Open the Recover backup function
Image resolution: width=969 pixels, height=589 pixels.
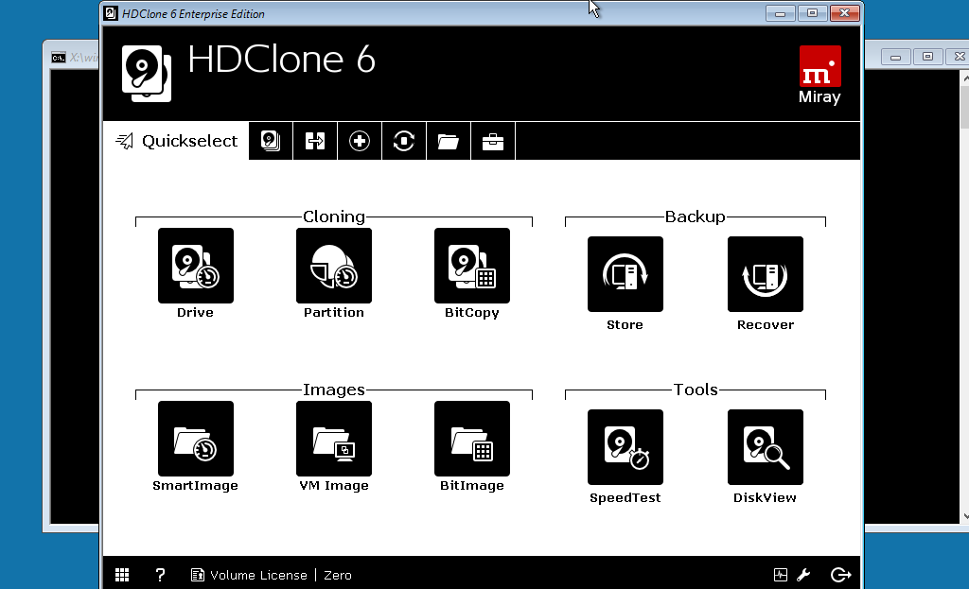[766, 274]
